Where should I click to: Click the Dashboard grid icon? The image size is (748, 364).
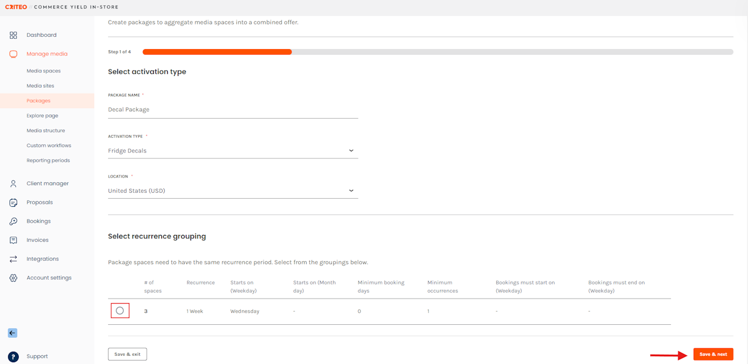[13, 35]
